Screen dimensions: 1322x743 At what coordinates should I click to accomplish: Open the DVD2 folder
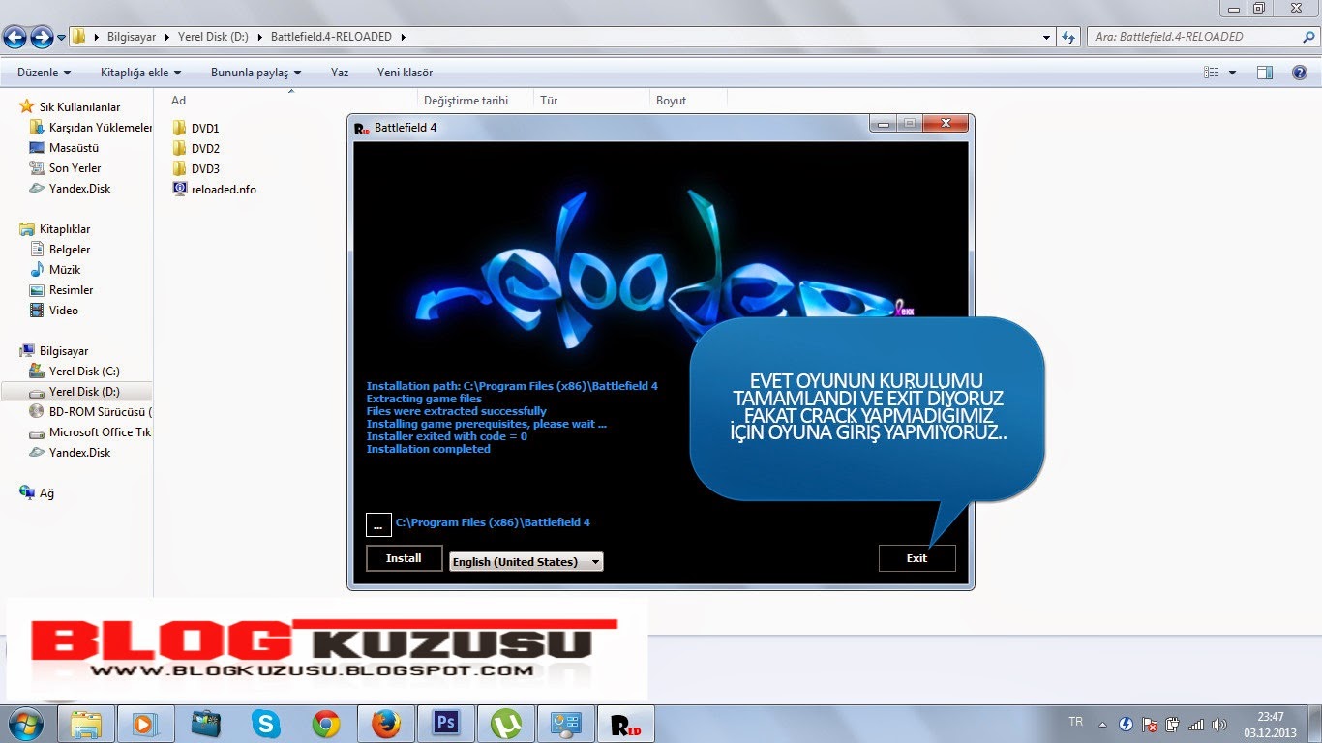point(195,148)
